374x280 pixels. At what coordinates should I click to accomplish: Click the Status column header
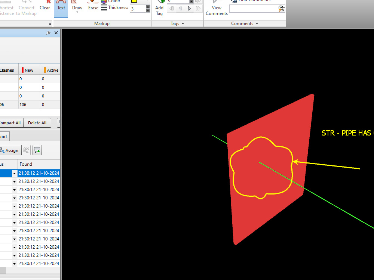pos(9,164)
